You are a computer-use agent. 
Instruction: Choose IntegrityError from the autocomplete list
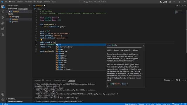click(x=81, y=69)
